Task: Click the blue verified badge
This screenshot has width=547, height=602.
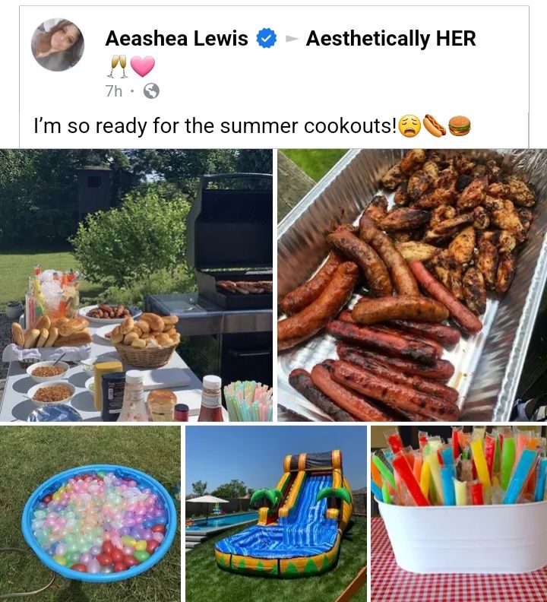Action: (266, 38)
